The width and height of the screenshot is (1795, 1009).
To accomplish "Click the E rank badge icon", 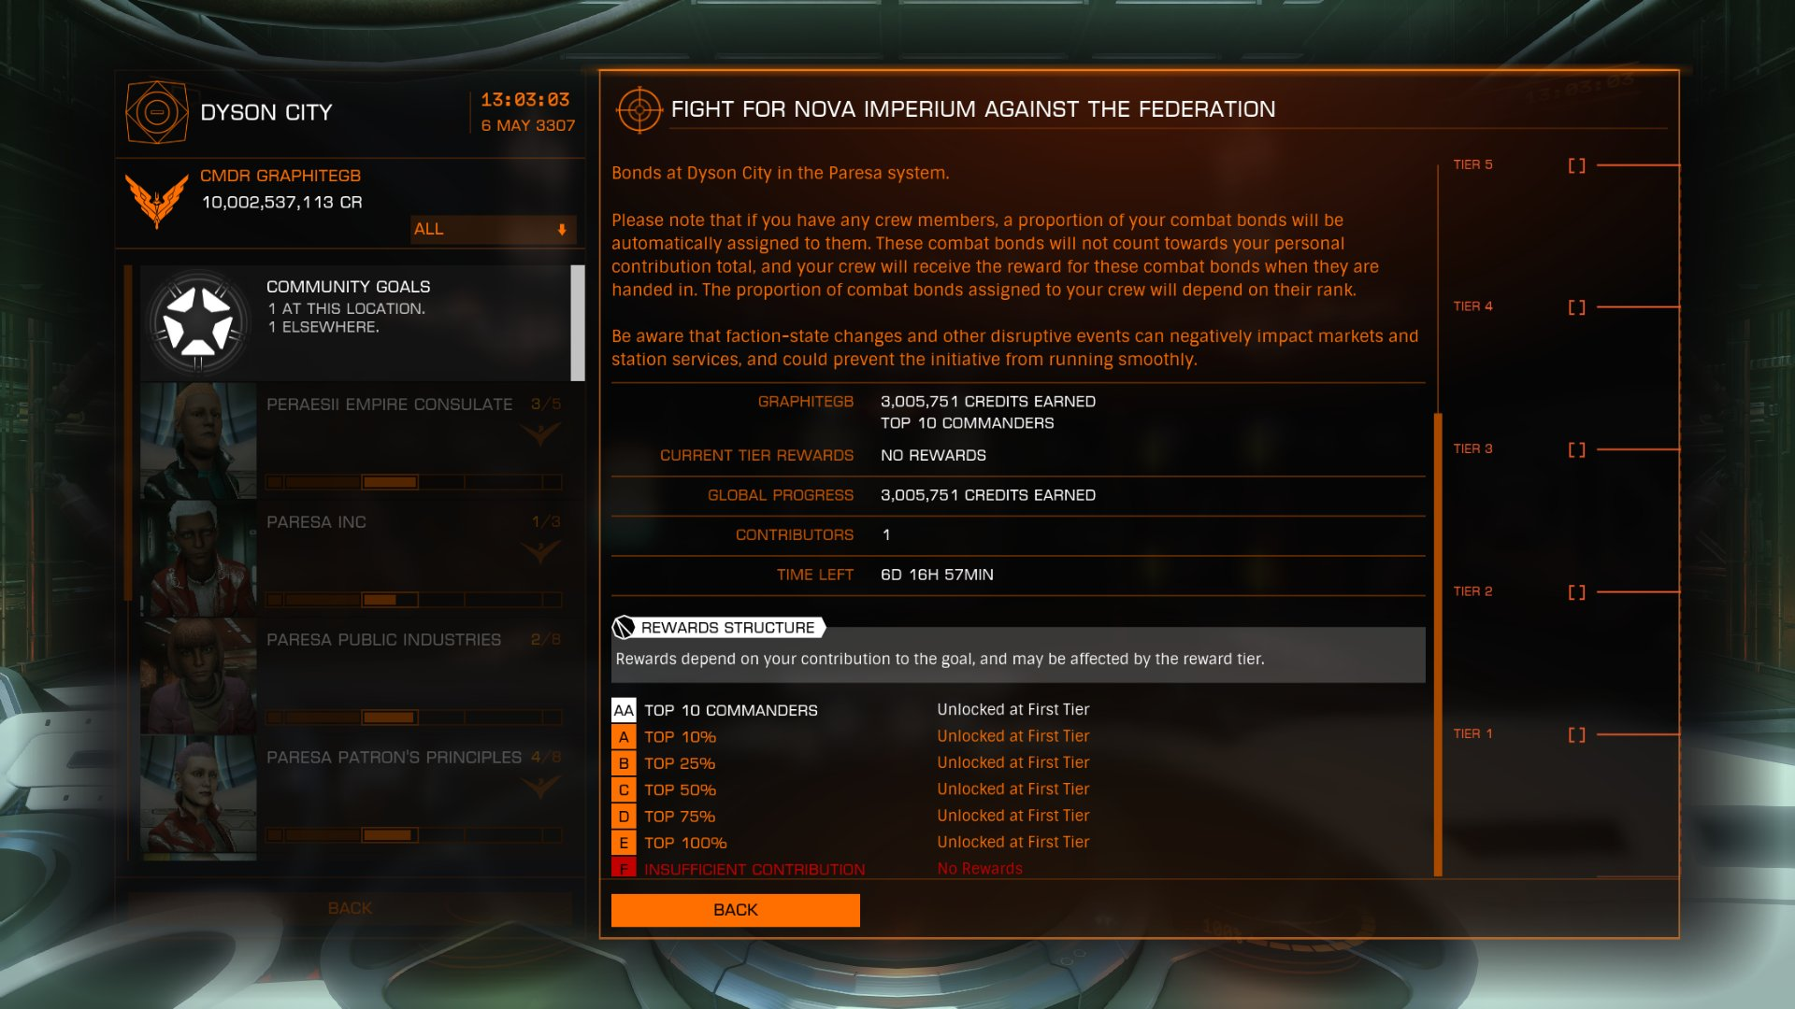I will (624, 843).
